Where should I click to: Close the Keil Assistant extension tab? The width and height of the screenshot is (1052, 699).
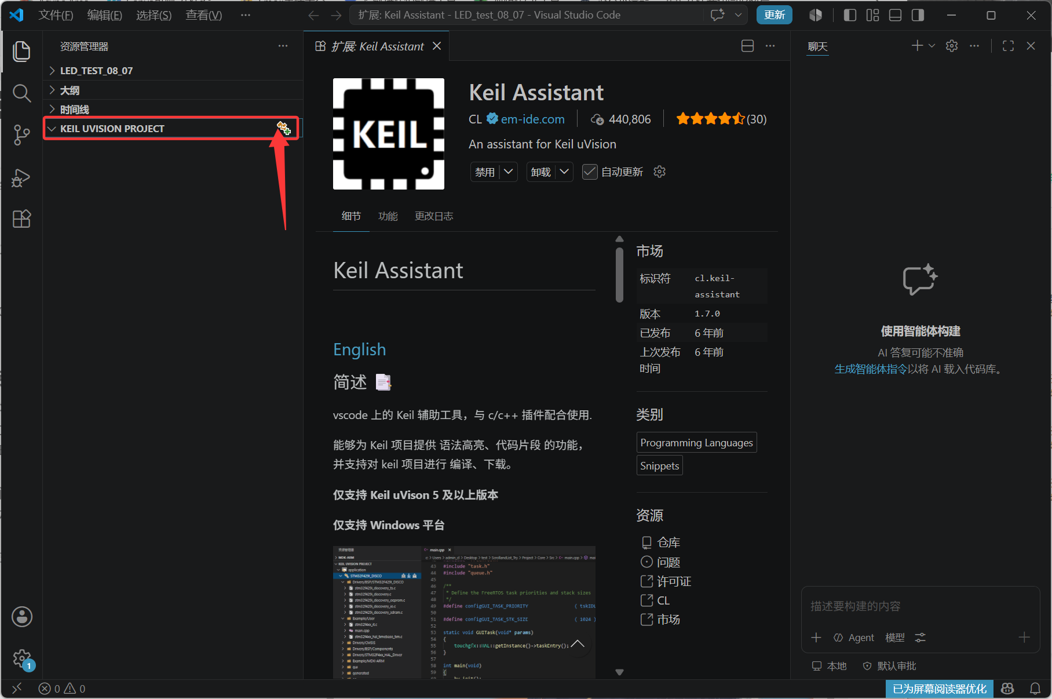[x=437, y=46]
